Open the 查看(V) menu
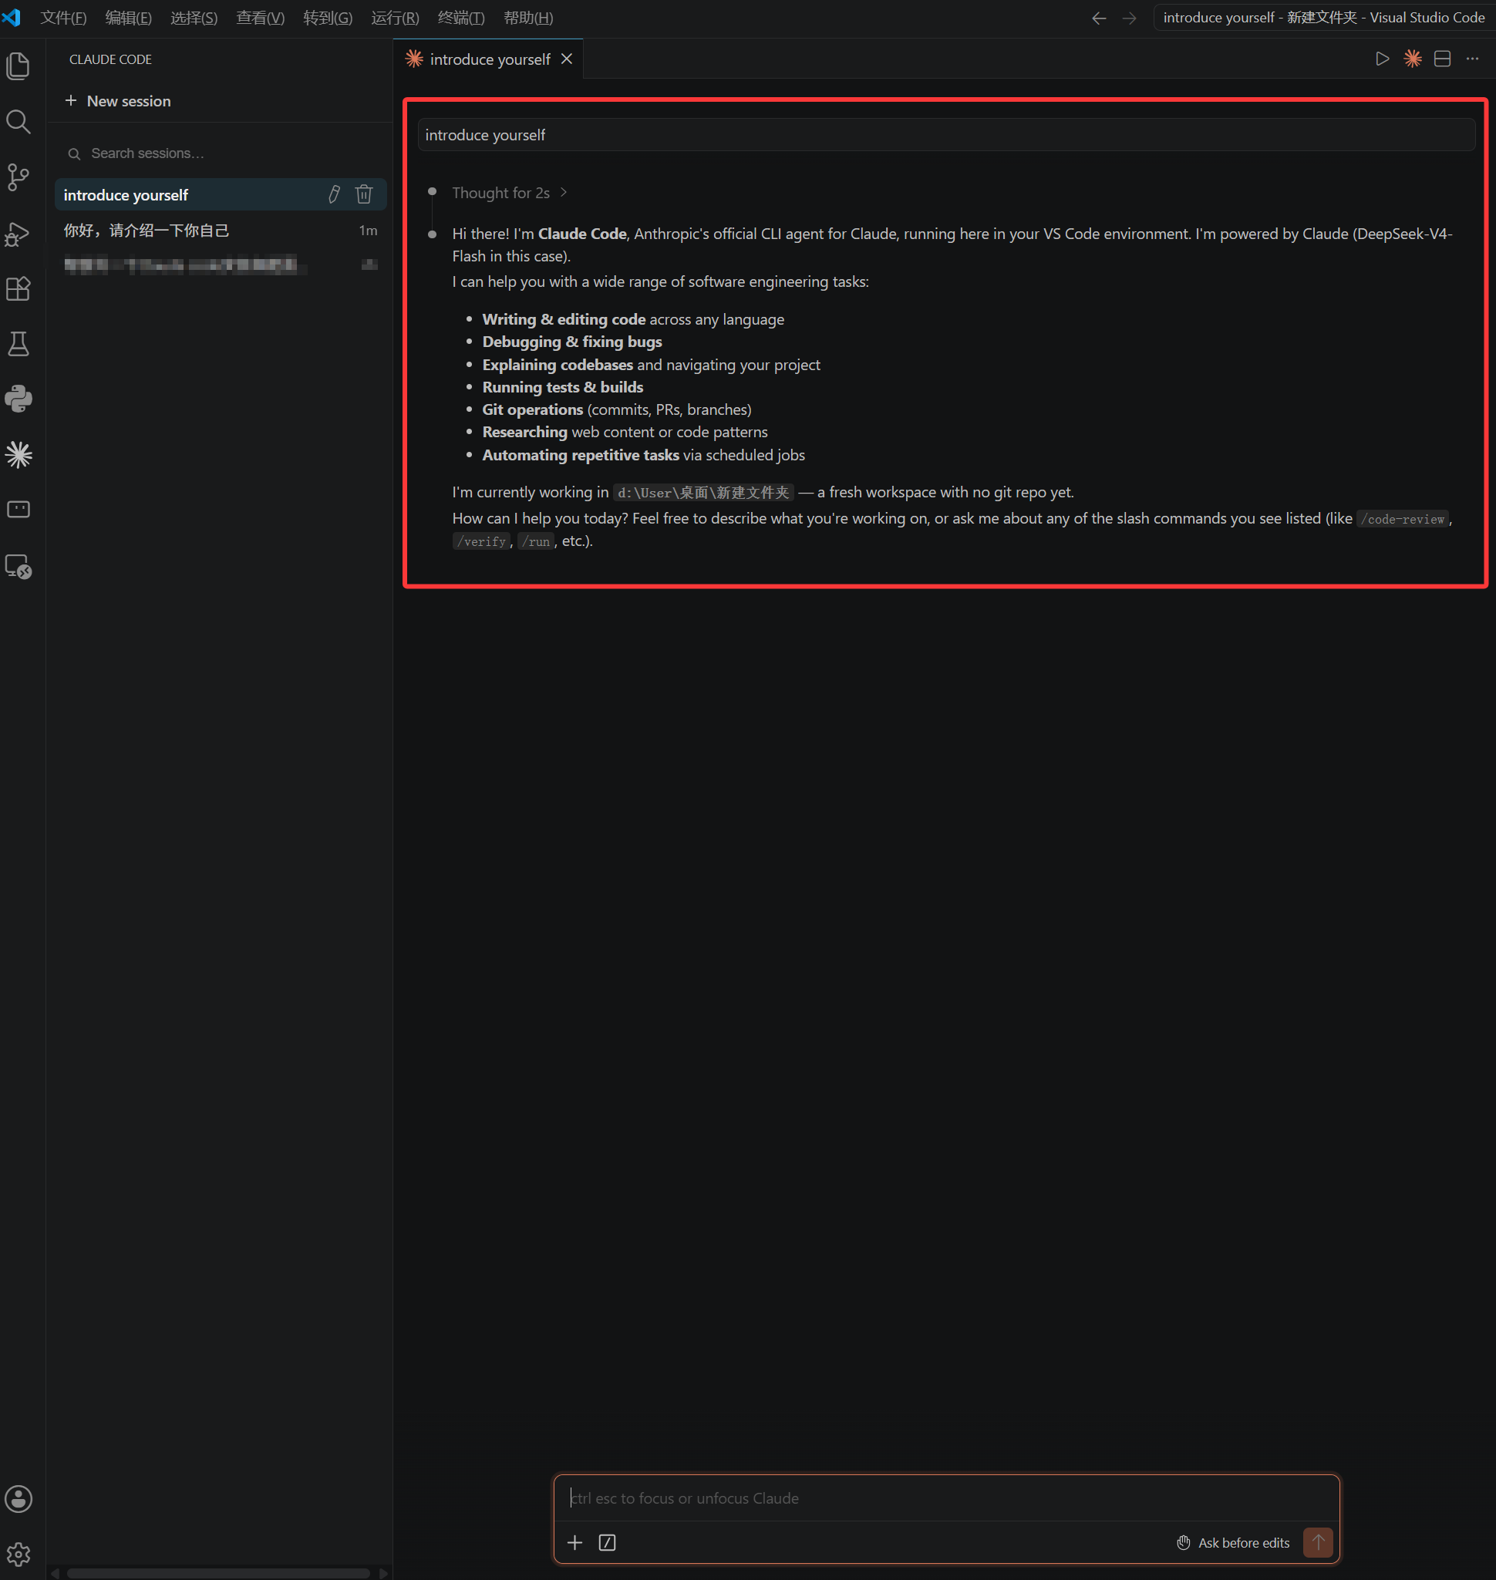This screenshot has width=1496, height=1580. 260,18
